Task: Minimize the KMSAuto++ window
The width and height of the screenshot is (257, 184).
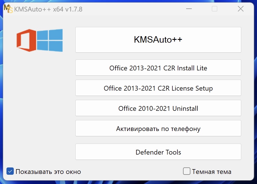Action: click(189, 9)
